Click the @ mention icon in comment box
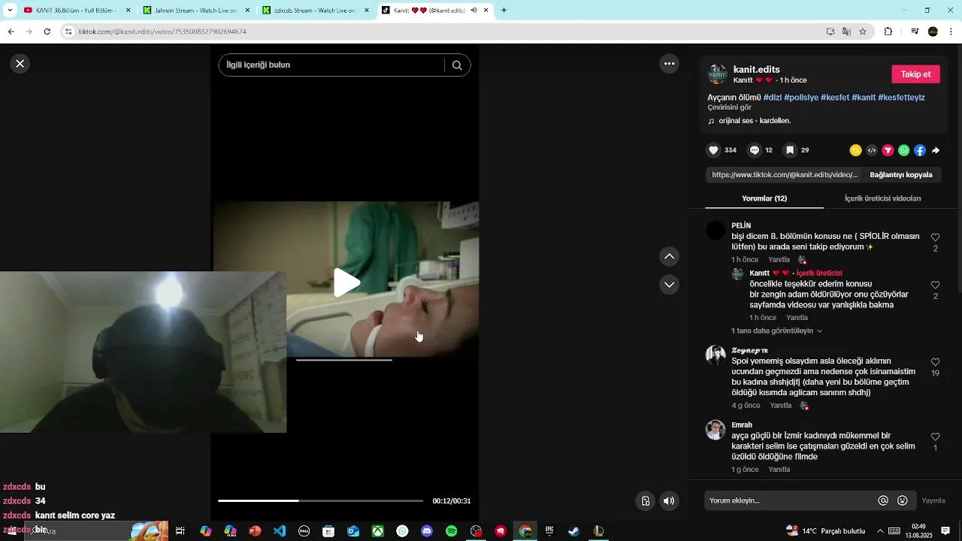Screen dimensions: 962x541 [x=883, y=500]
